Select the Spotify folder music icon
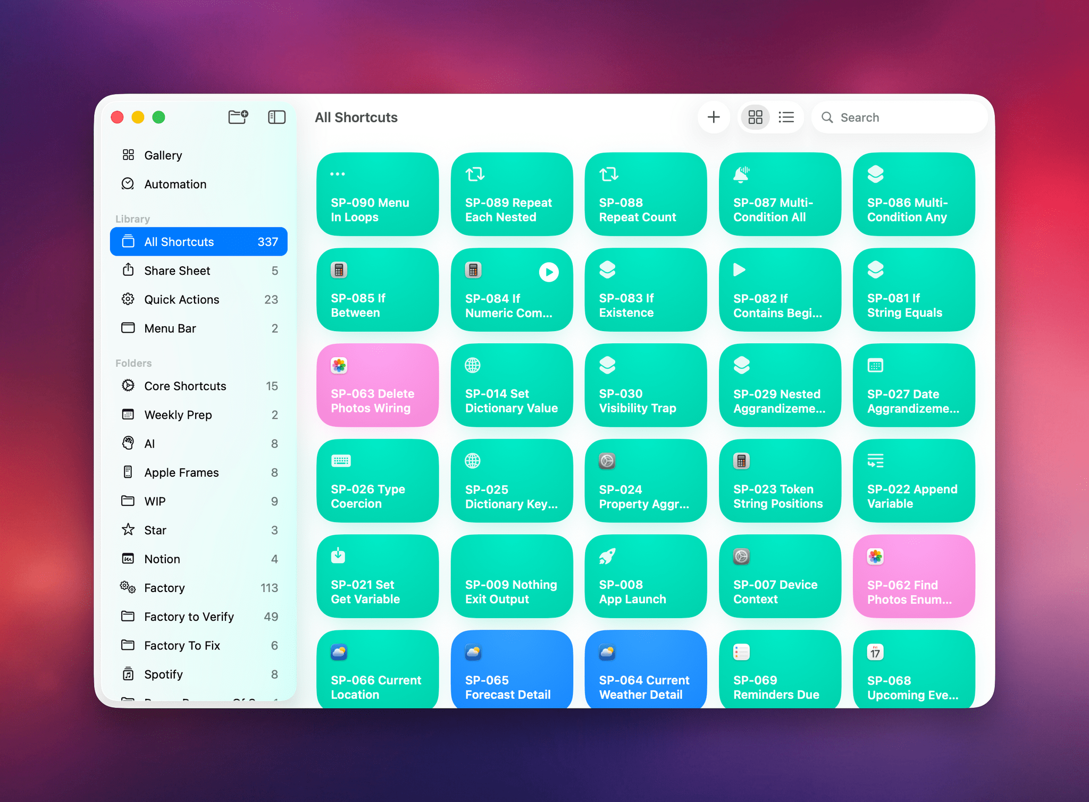 click(x=128, y=674)
